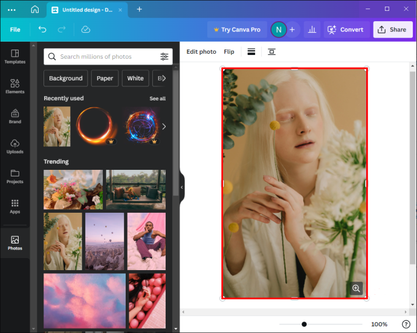The image size is (417, 333).
Task: Open the border style lines icon
Action: pyautogui.click(x=251, y=51)
